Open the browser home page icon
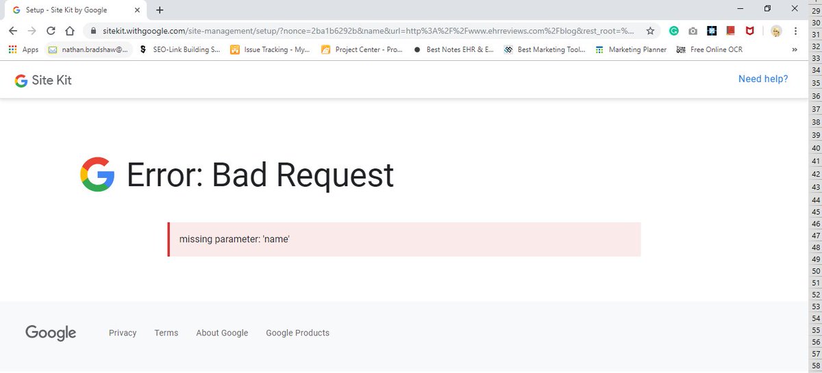This screenshot has width=822, height=373. tap(70, 31)
